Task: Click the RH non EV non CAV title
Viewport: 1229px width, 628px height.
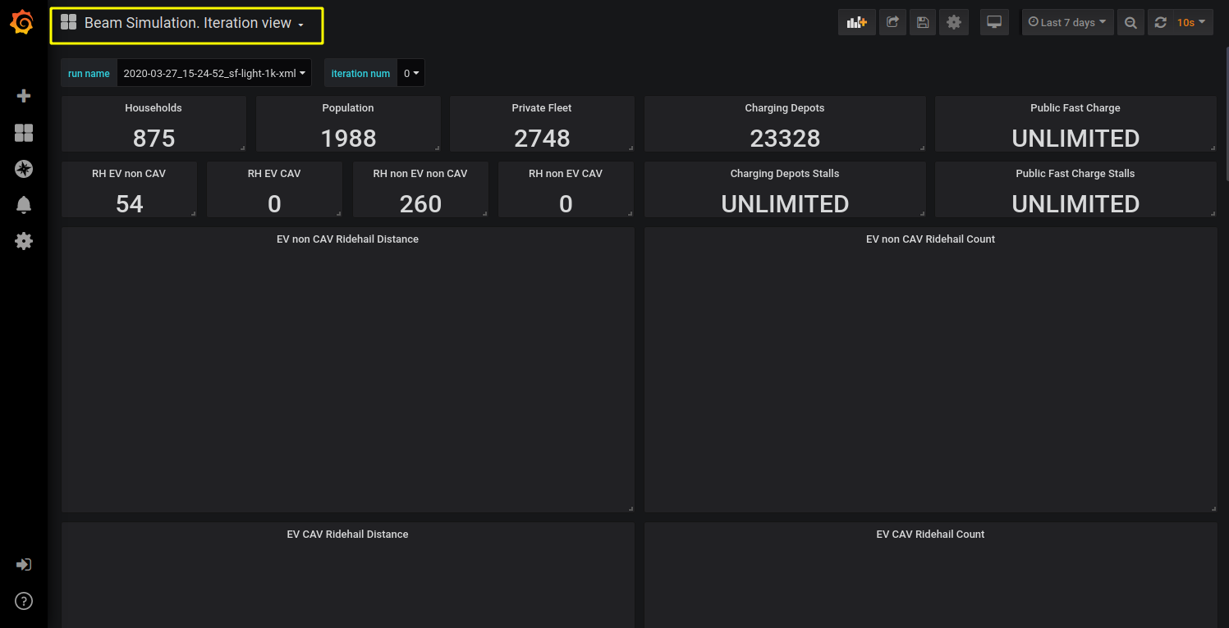Action: pos(420,173)
